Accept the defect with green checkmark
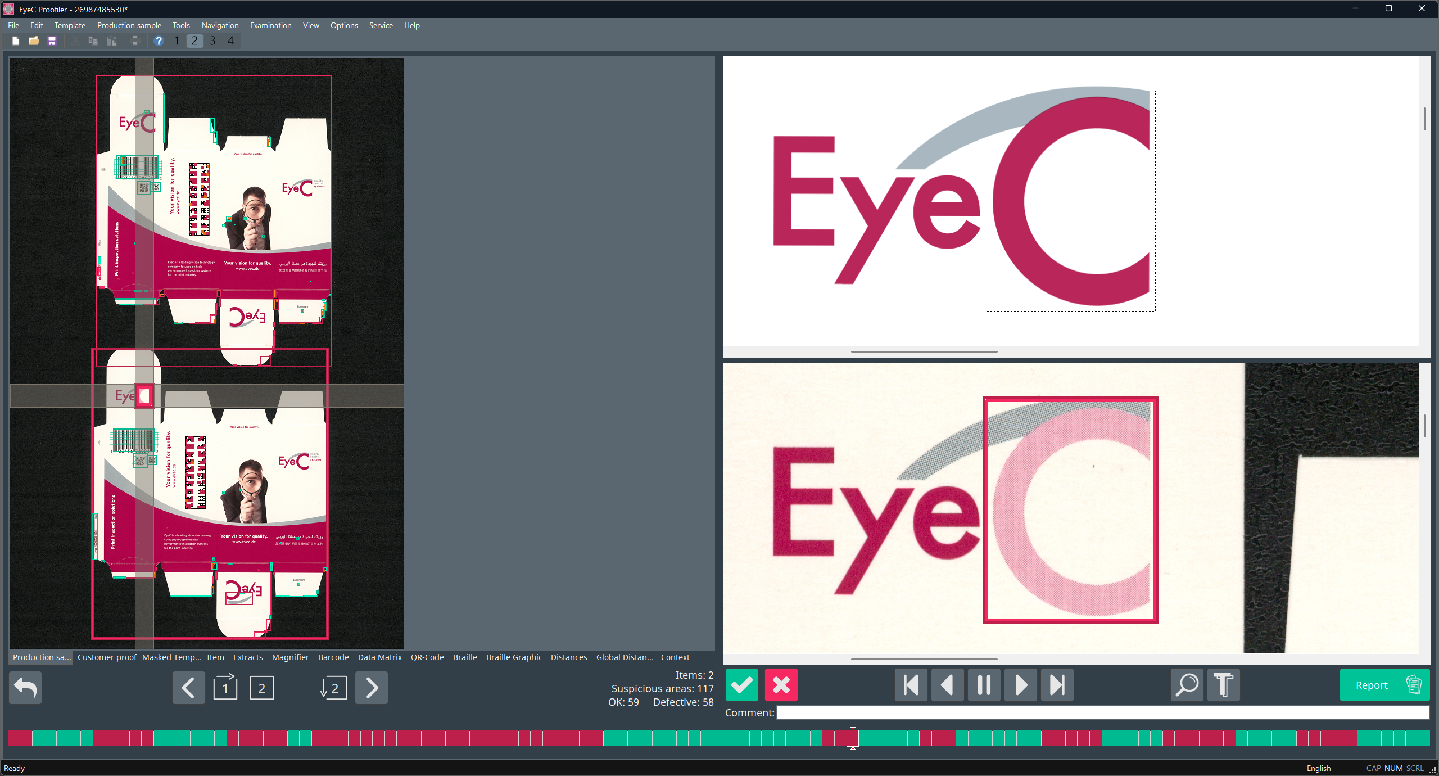Image resolution: width=1439 pixels, height=776 pixels. pyautogui.click(x=742, y=685)
